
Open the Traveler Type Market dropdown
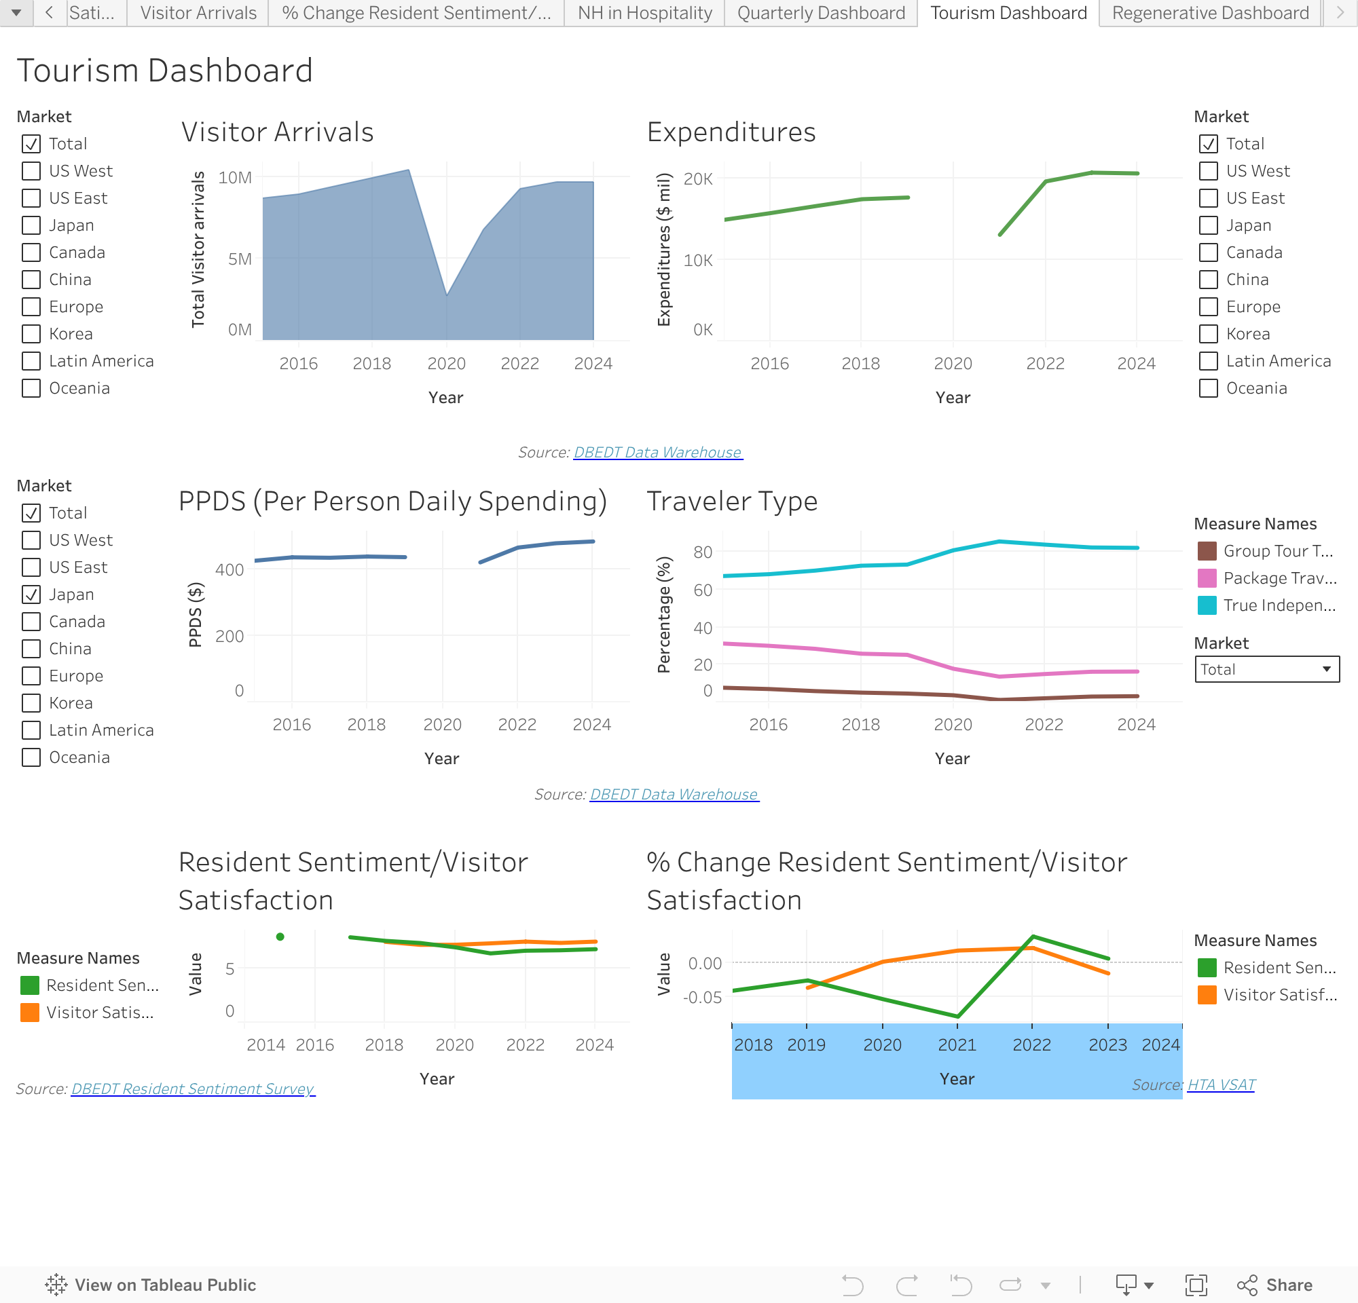click(1266, 670)
